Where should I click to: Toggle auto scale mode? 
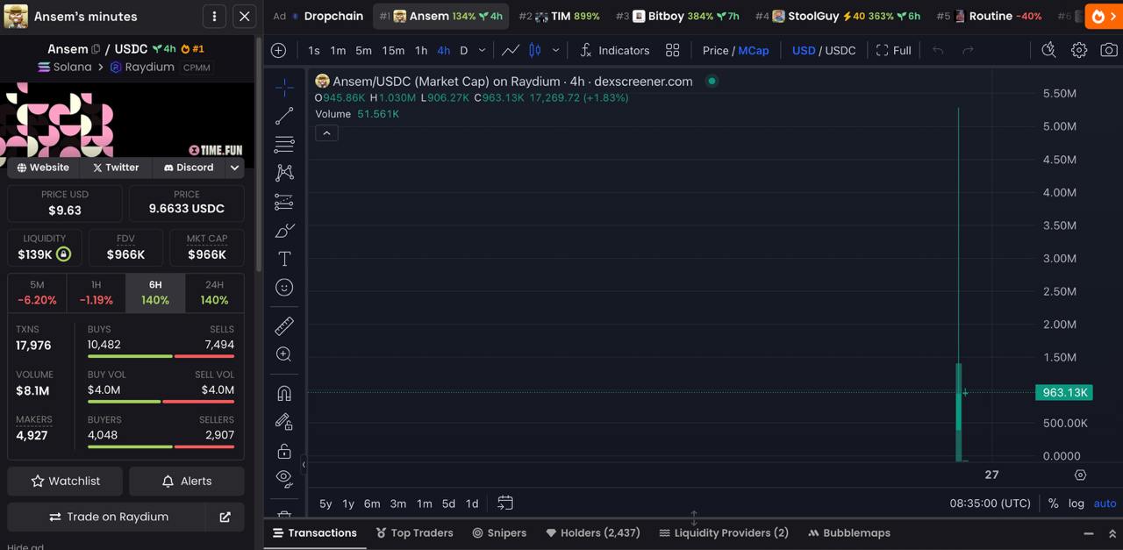click(x=1105, y=504)
